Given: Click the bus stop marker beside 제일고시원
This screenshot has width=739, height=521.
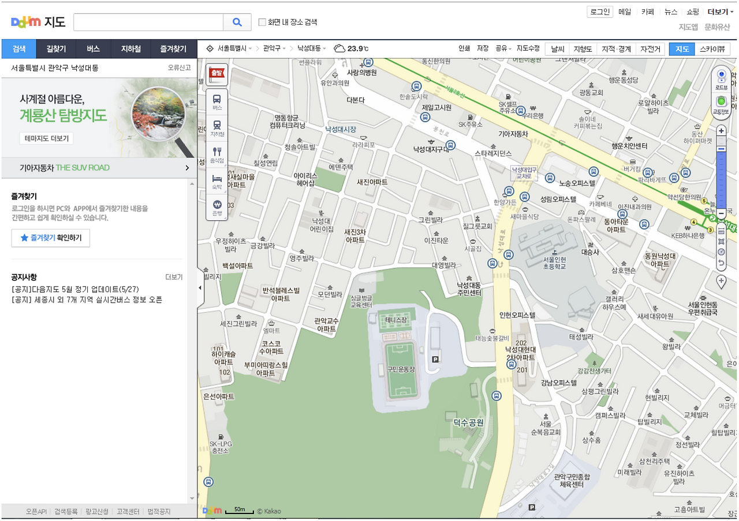Looking at the screenshot, I should 426,117.
